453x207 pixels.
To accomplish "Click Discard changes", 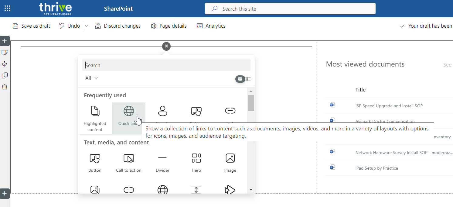I will [118, 26].
